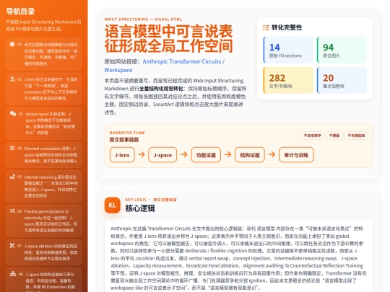Image resolution: width=390 pixels, height=292 pixels.
Task: Click the microscope icon beside J-lens item 02
Action: (12, 79)
